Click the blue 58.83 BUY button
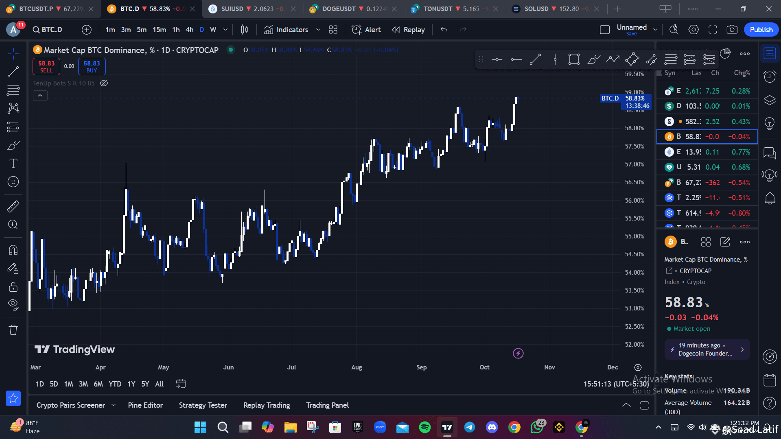The height and width of the screenshot is (439, 781). pyautogui.click(x=92, y=66)
